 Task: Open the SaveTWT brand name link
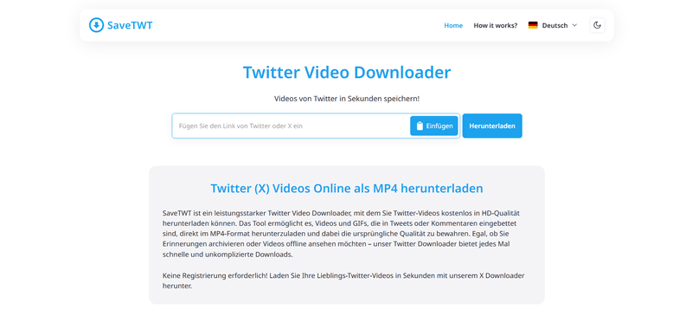(x=130, y=25)
